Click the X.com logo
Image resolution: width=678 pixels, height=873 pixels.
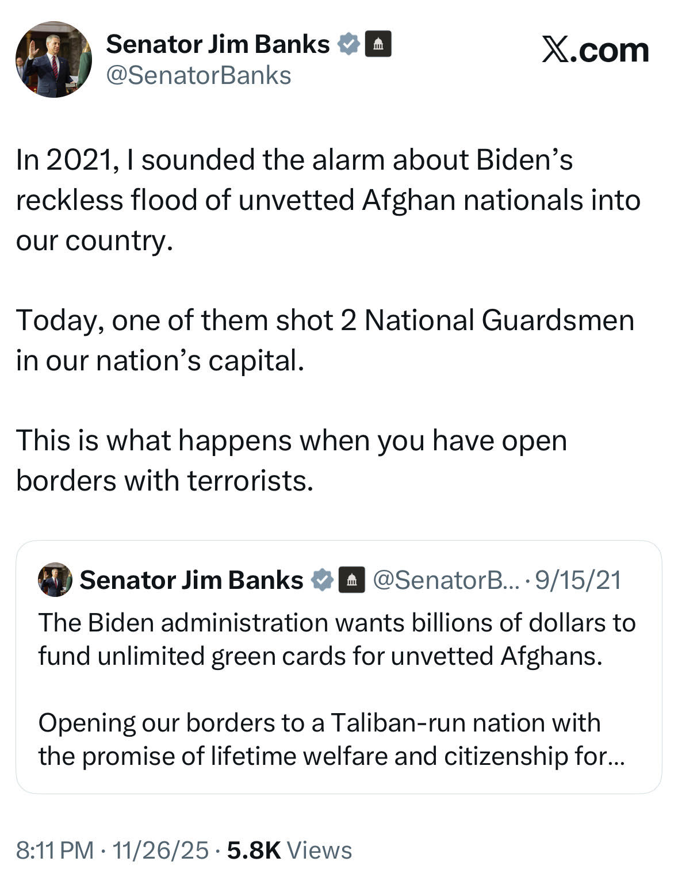coord(595,51)
